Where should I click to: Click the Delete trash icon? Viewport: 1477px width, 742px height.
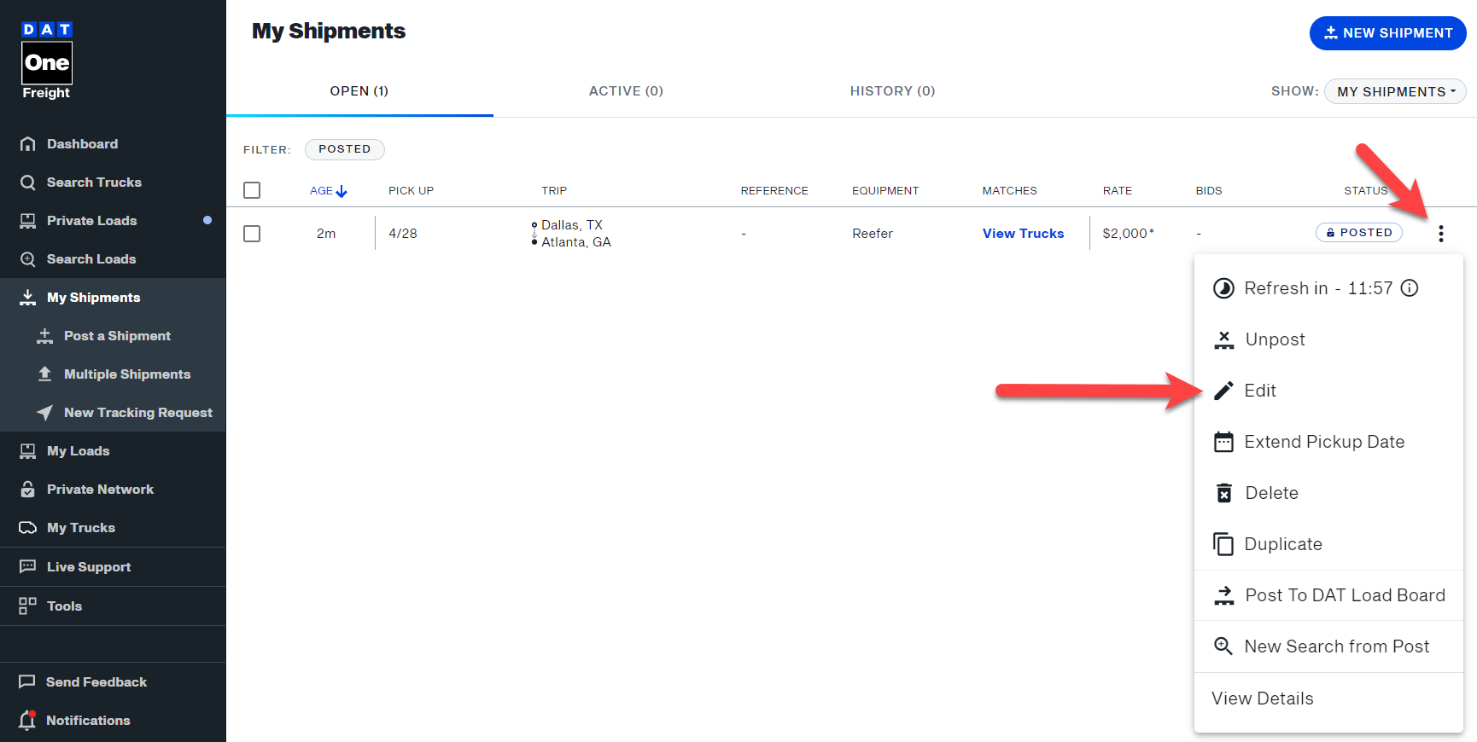[x=1223, y=493]
